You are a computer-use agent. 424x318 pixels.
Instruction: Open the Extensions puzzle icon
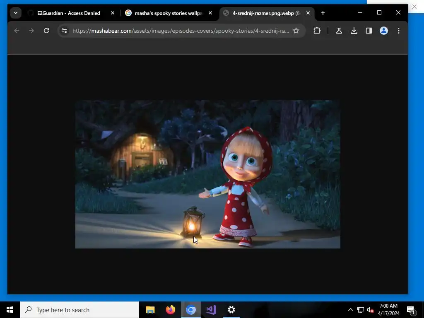point(317,31)
